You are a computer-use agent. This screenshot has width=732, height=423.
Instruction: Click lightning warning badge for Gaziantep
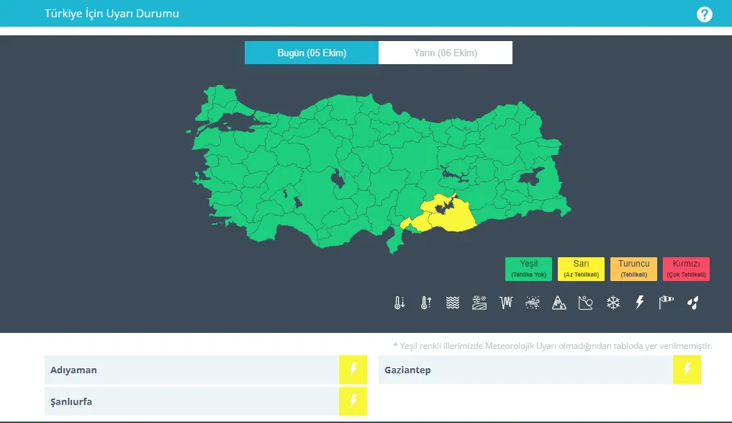pos(687,370)
